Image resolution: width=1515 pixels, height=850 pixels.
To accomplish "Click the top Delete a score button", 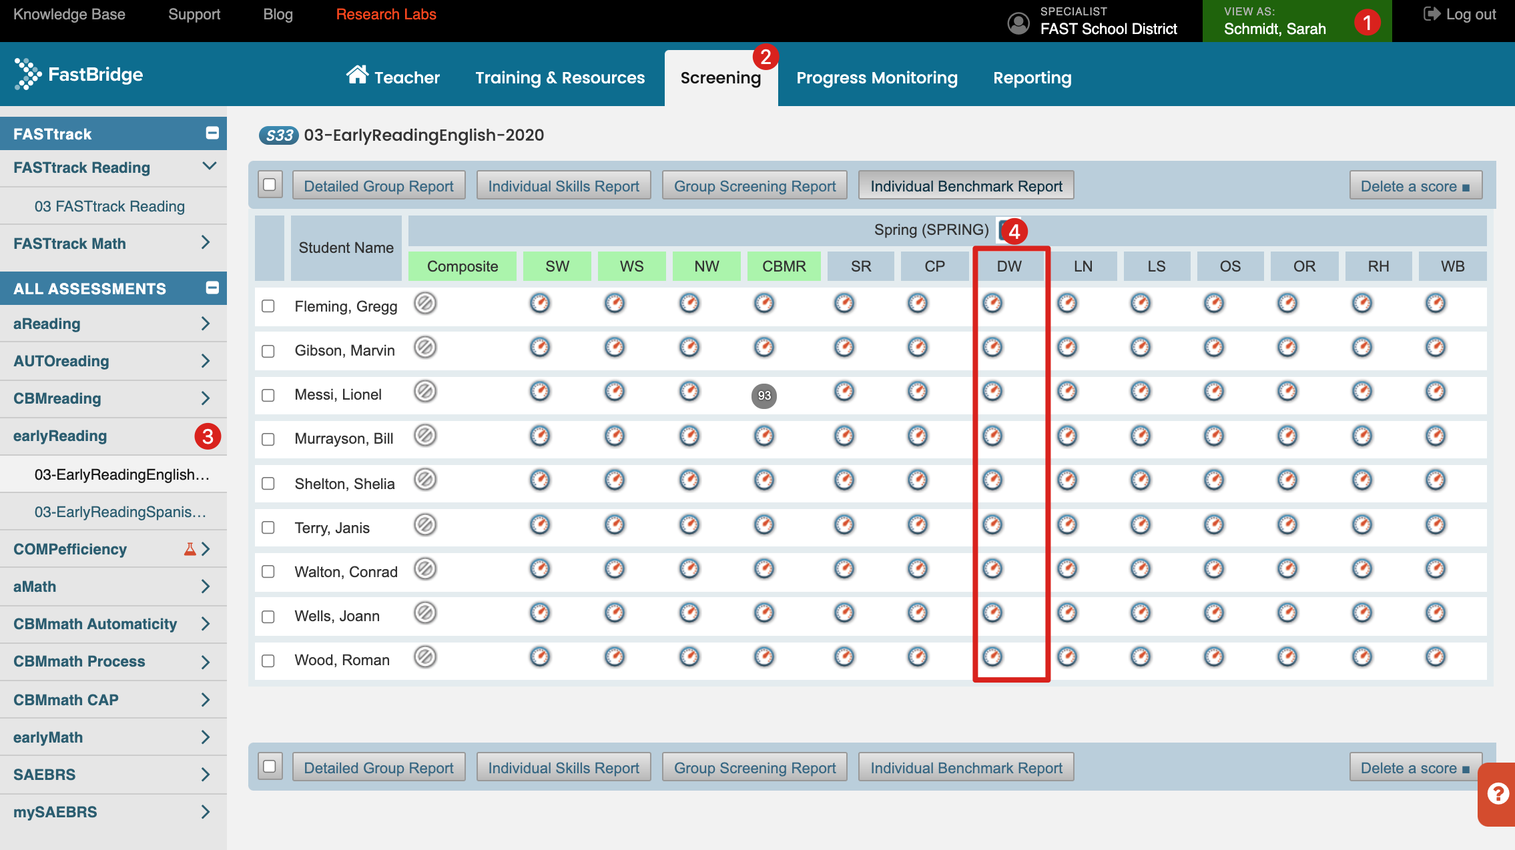I will [1416, 185].
